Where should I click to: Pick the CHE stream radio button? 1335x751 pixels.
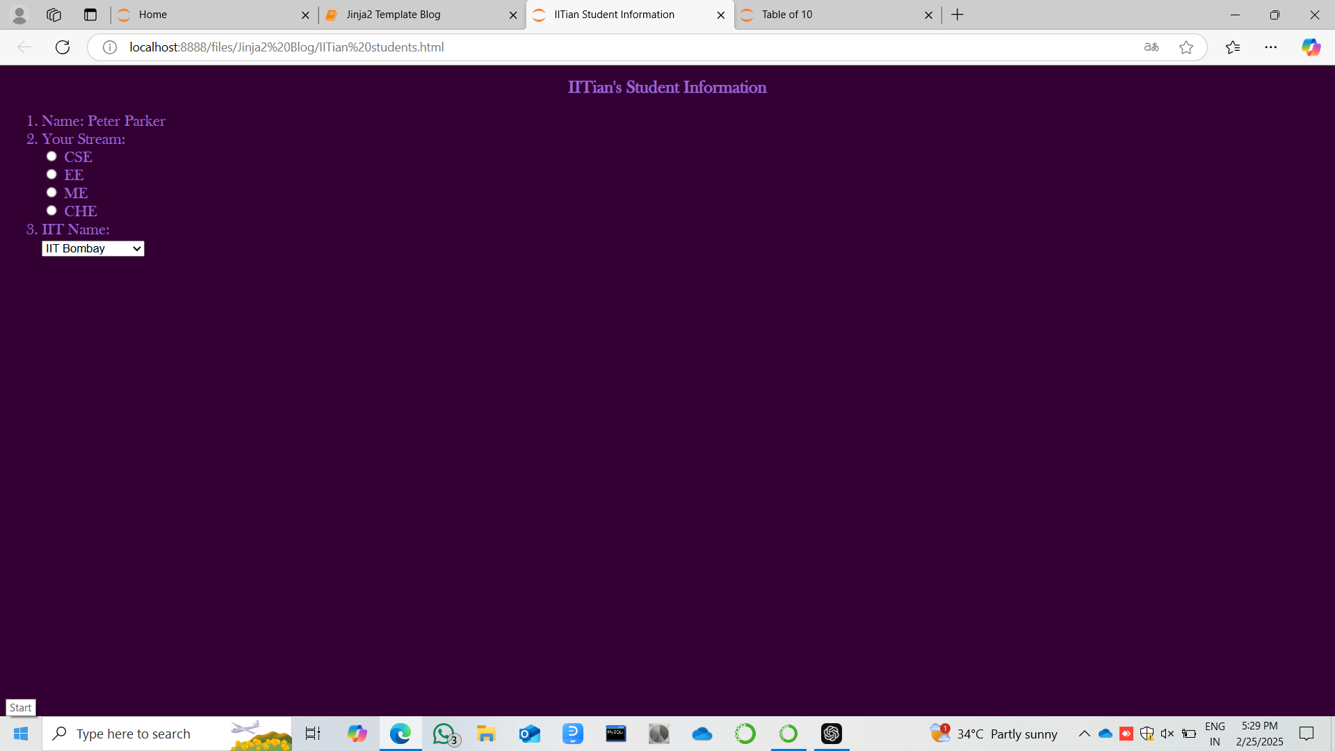click(51, 211)
